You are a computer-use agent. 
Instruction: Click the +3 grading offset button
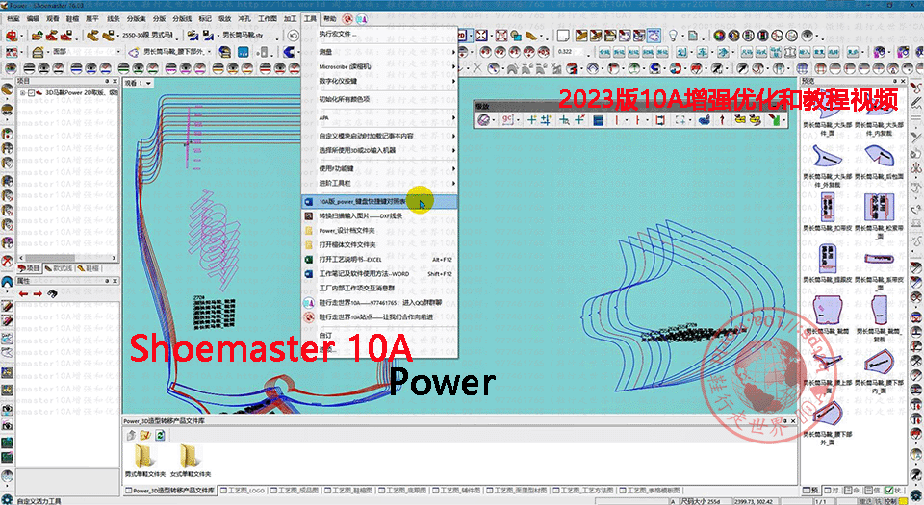pos(485,52)
